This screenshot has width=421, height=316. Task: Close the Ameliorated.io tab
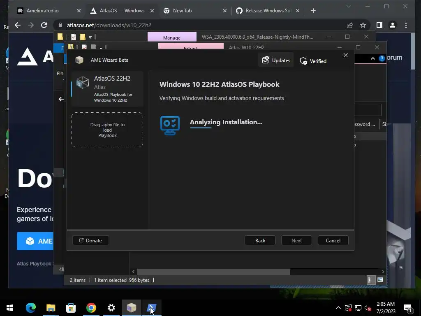[79, 11]
